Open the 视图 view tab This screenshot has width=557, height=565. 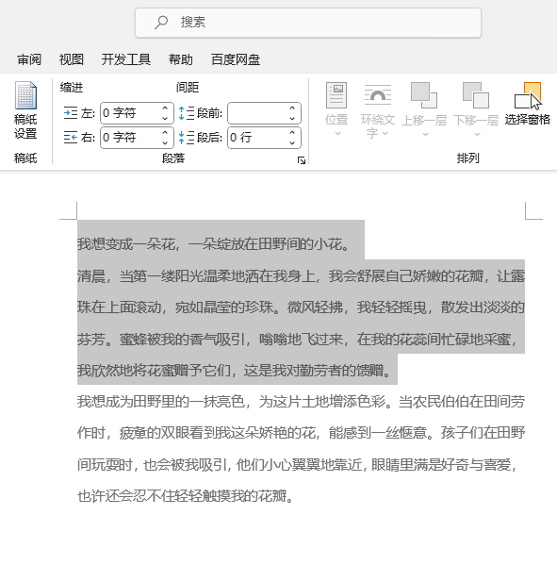tap(72, 59)
